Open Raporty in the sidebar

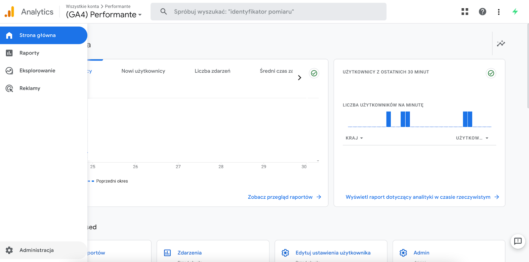tap(44, 53)
